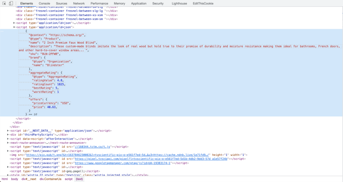Open the Security tab
This screenshot has width=343, height=182.
point(158,3)
